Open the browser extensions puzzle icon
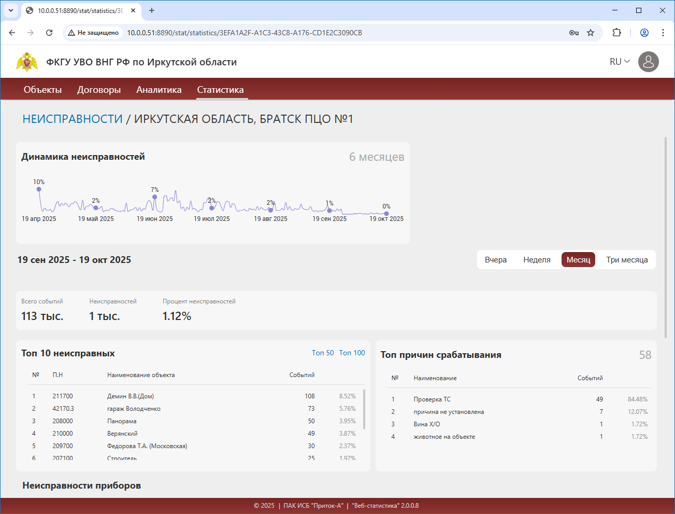The height and width of the screenshot is (514, 675). pos(616,33)
